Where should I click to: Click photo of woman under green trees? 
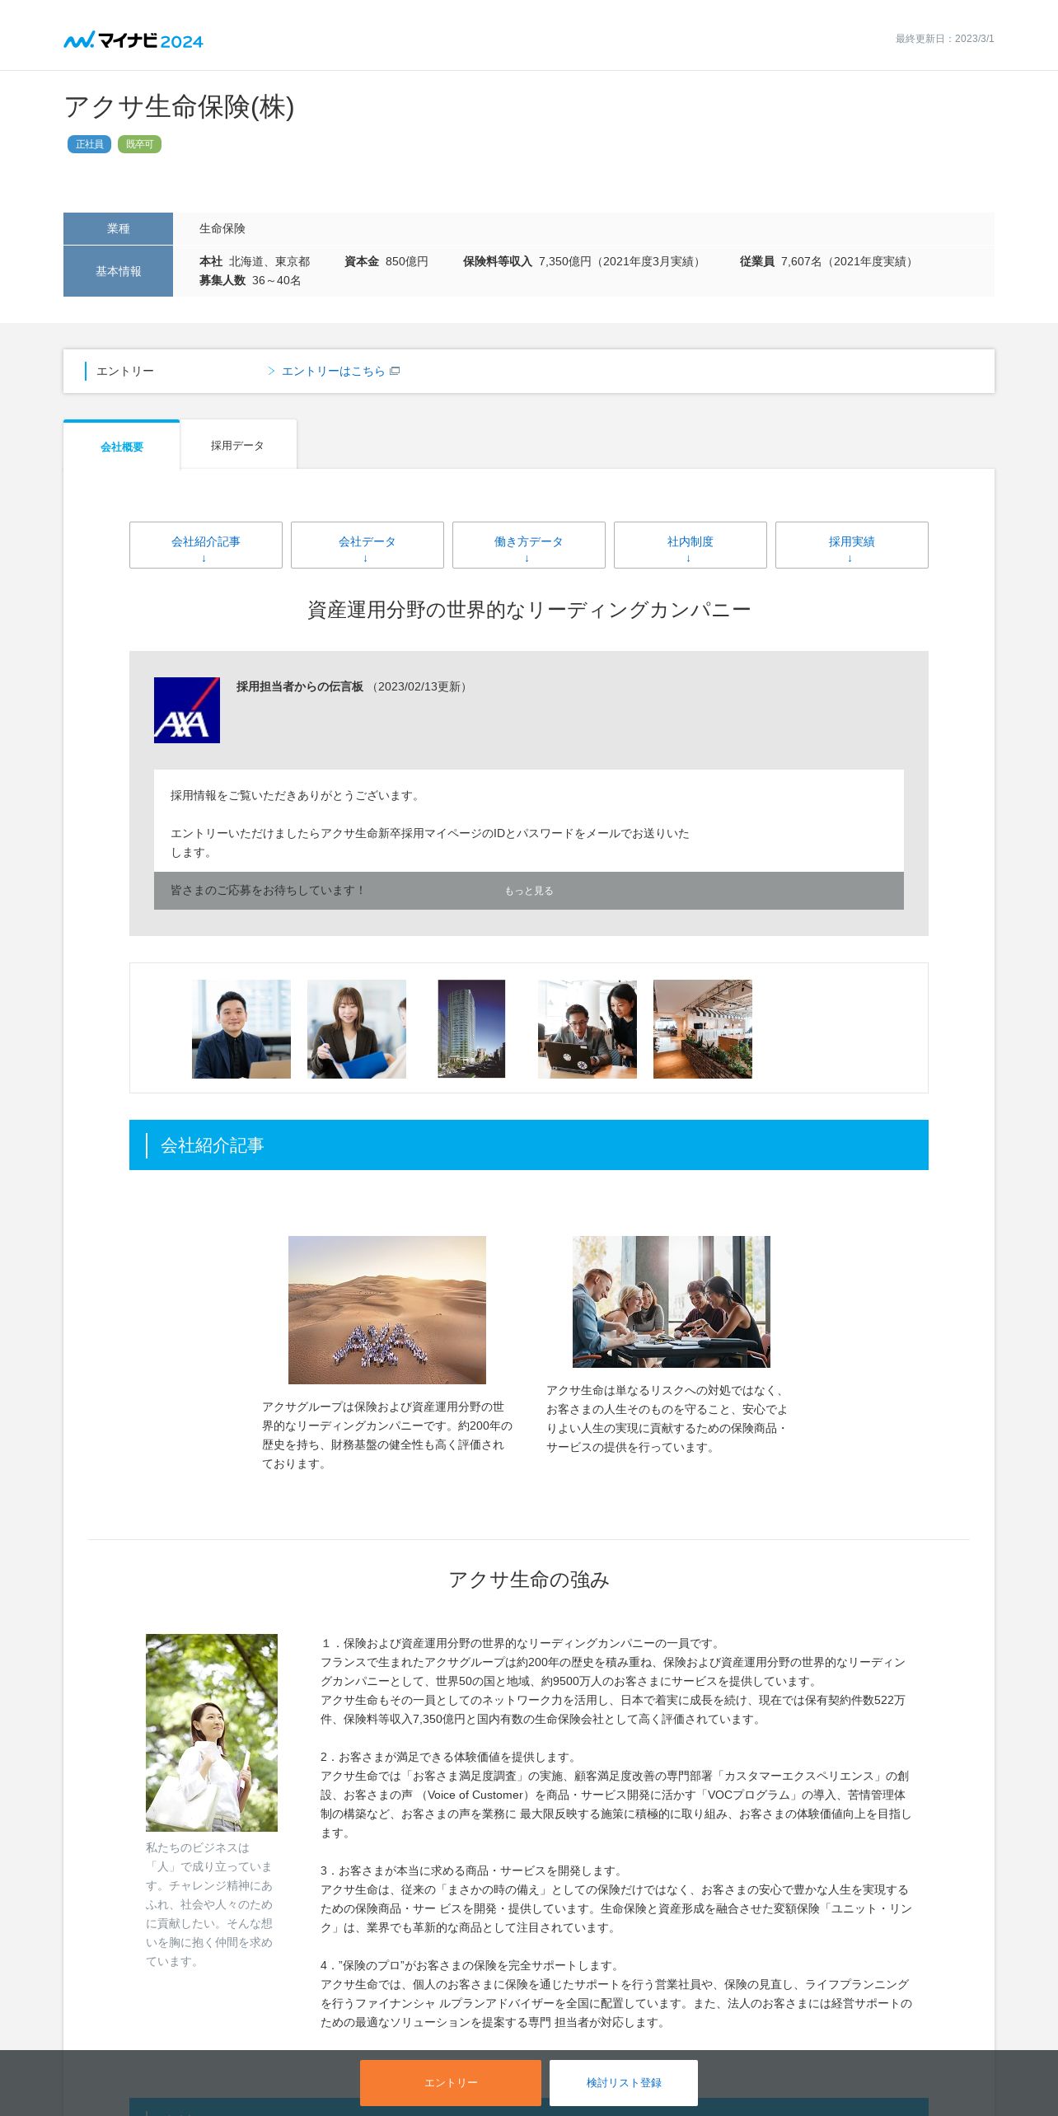(x=212, y=1733)
